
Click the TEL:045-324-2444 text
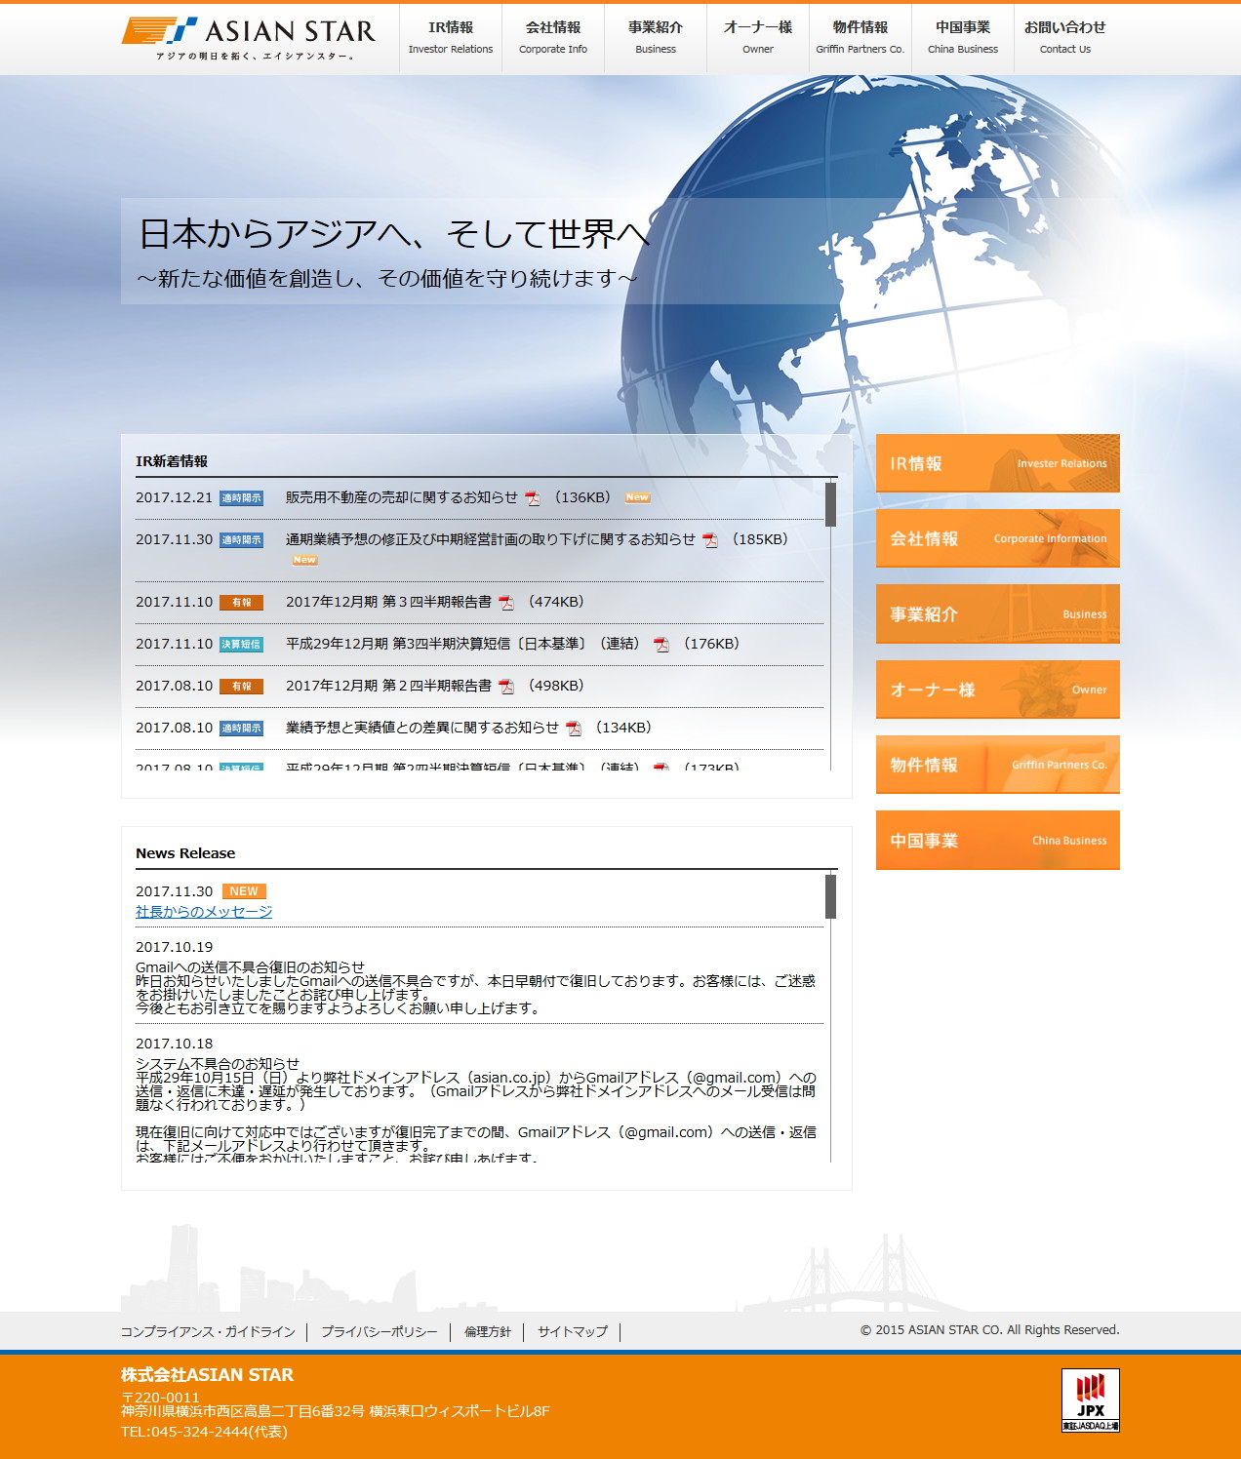(204, 1432)
